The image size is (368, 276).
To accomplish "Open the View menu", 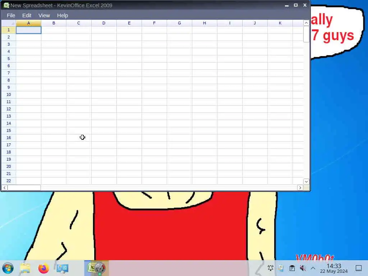I will click(44, 15).
